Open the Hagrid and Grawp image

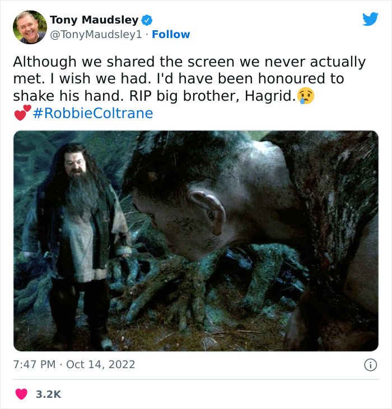point(196,241)
